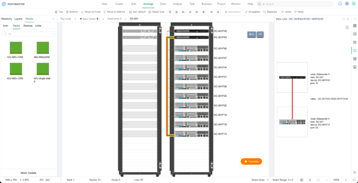Click the 3D view button
The width and height of the screenshot is (358, 183).
coord(260,34)
